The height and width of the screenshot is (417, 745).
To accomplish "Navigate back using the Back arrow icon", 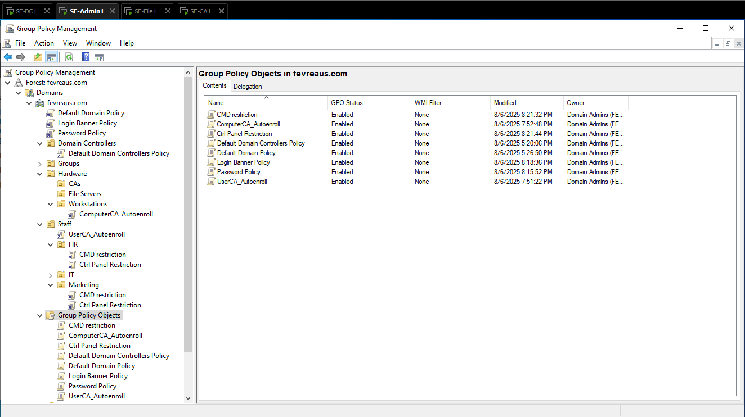I will point(7,57).
